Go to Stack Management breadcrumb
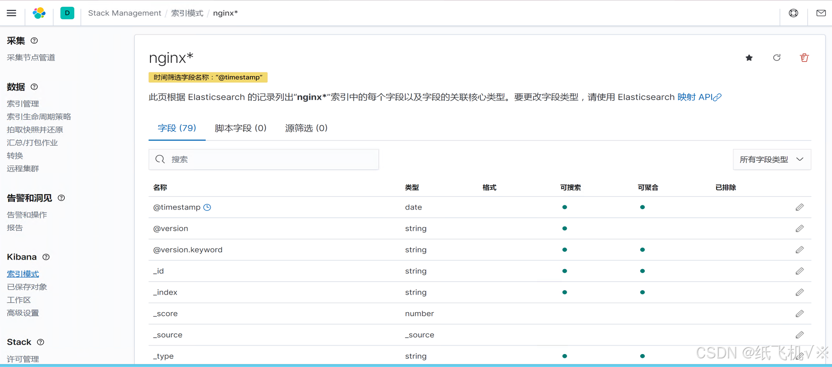 [x=125, y=13]
